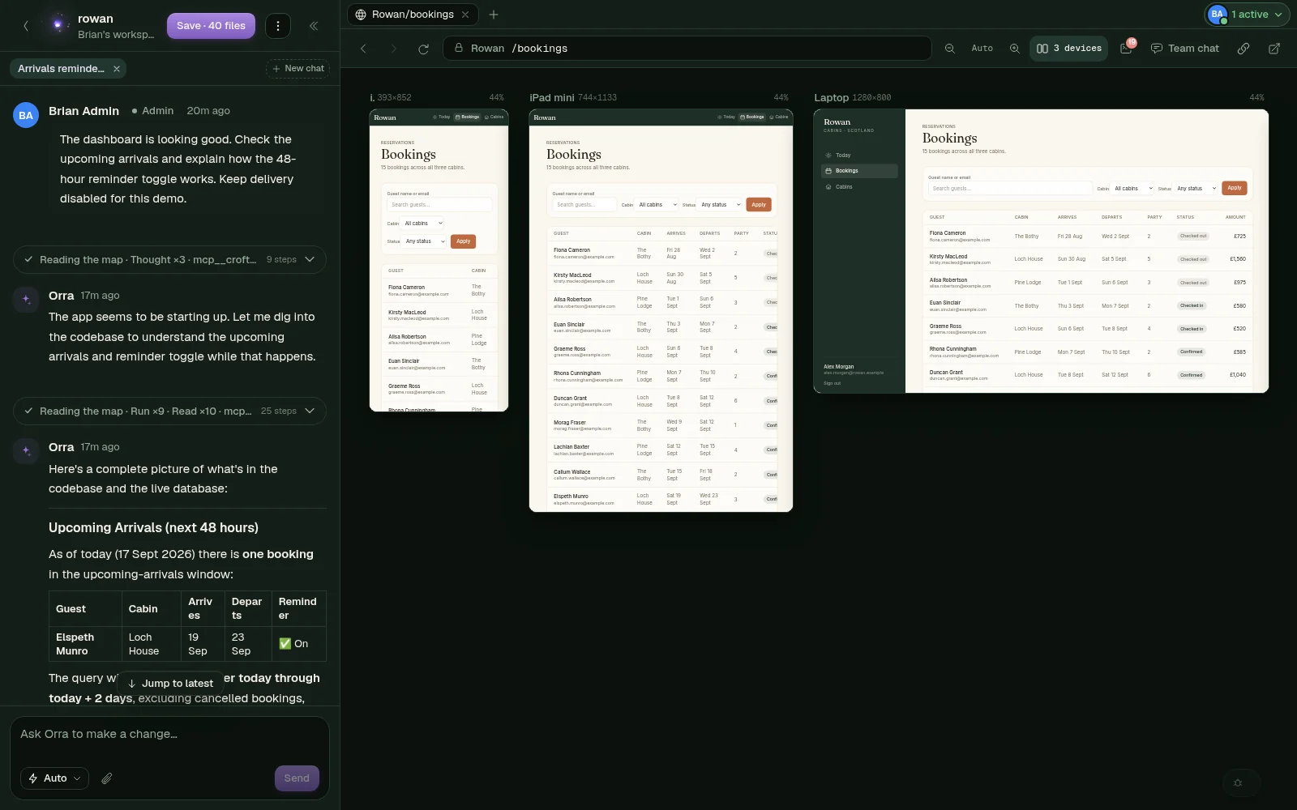Screen dimensions: 1297x810
Task: Open the Auto mode dropdown
Action: coord(54,778)
